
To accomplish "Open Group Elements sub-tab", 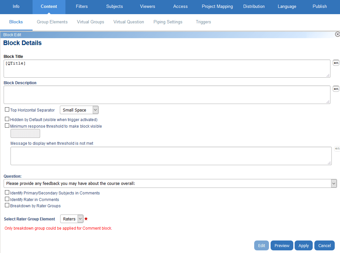I will [52, 22].
